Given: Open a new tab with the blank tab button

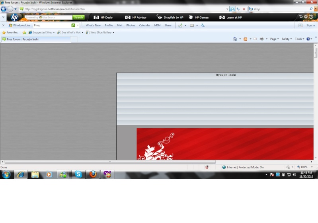Looking at the screenshot, I should (74, 39).
